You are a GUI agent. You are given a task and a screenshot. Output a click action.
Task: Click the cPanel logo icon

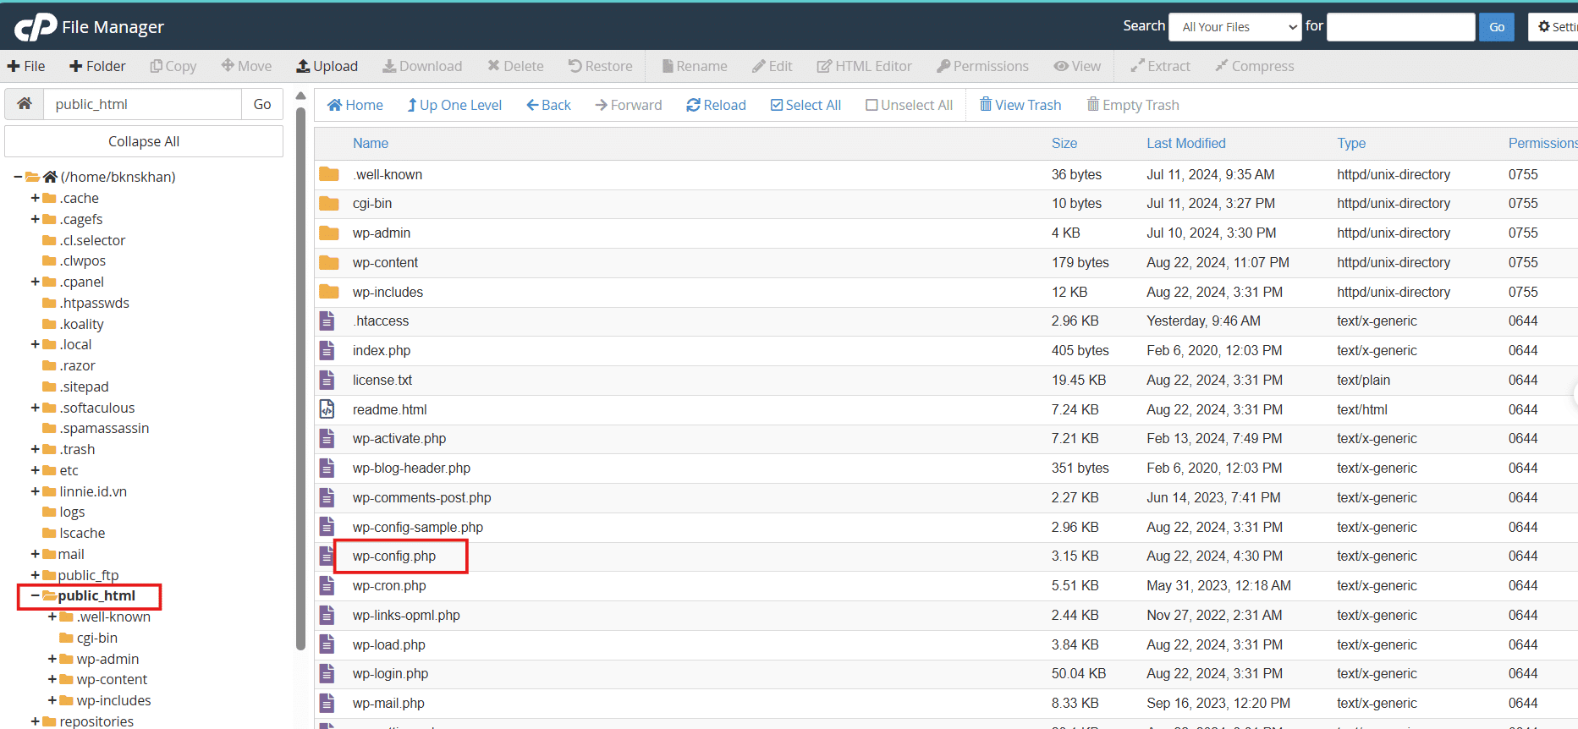36,27
